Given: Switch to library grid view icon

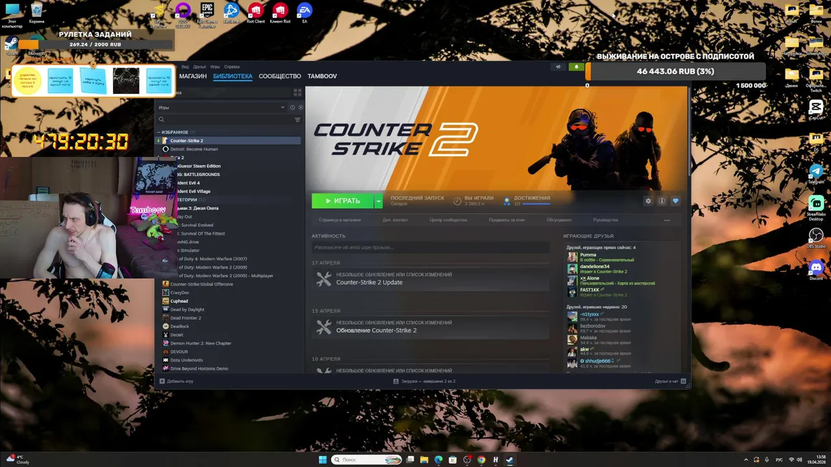Looking at the screenshot, I should pyautogui.click(x=298, y=93).
